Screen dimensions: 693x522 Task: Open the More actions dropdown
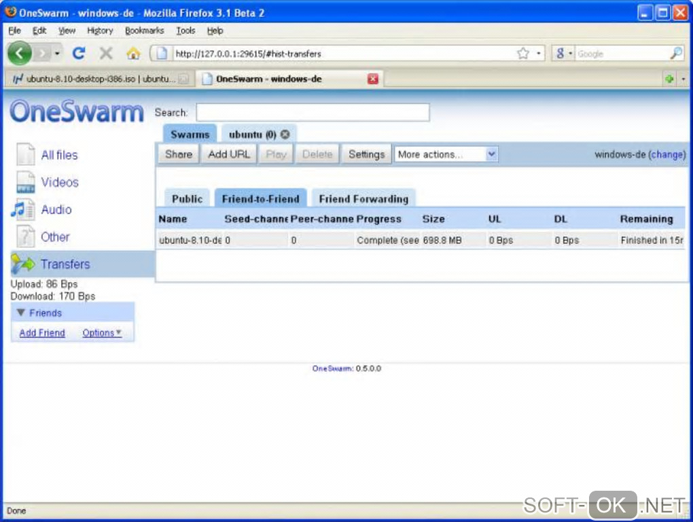point(446,154)
